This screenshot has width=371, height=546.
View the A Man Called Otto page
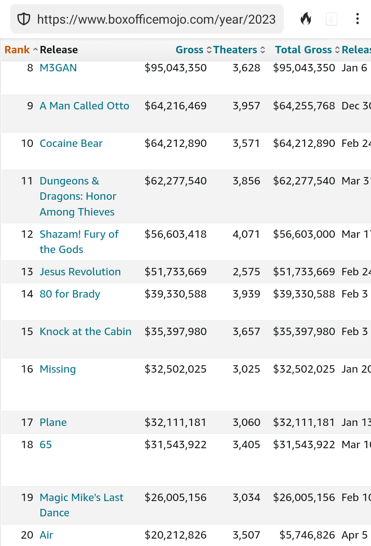click(x=84, y=106)
